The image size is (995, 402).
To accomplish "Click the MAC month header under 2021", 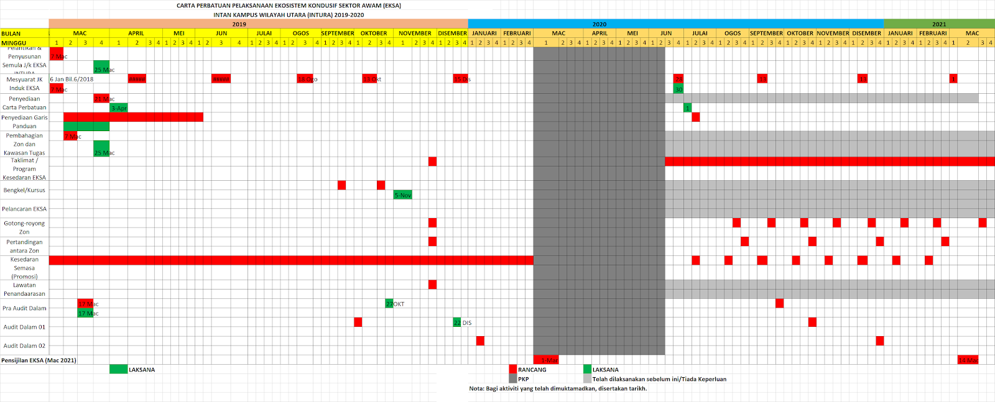I will 972,34.
